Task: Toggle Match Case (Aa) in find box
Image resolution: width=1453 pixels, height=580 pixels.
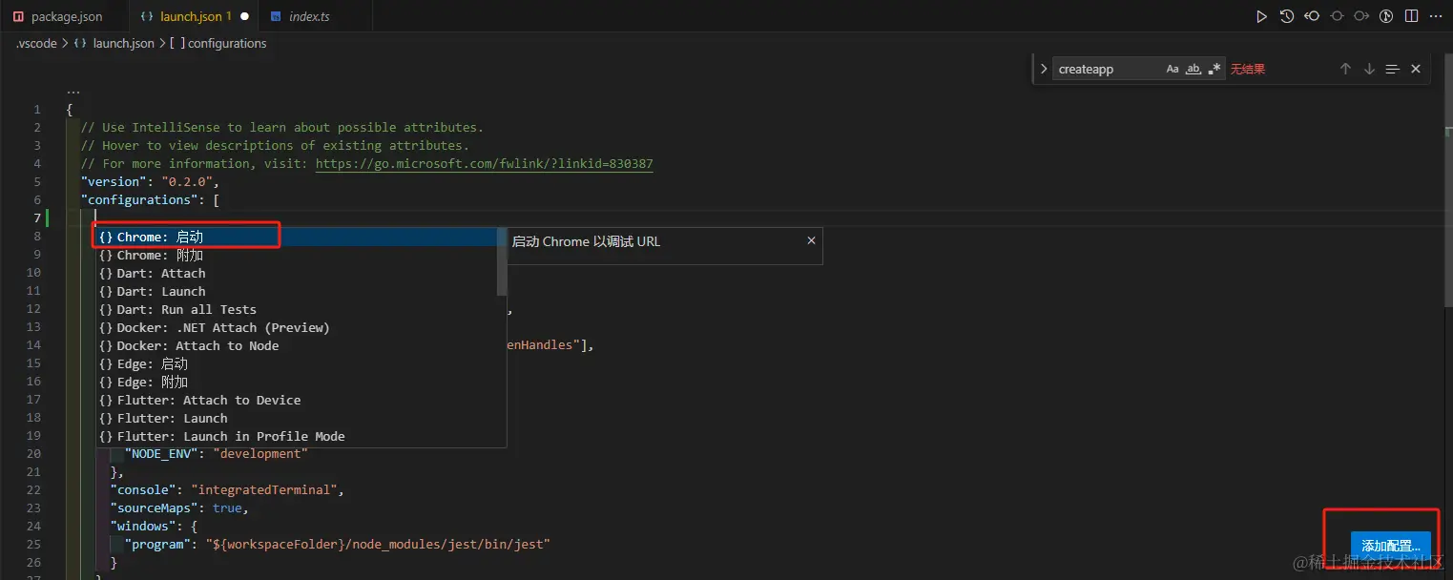Action: tap(1173, 69)
